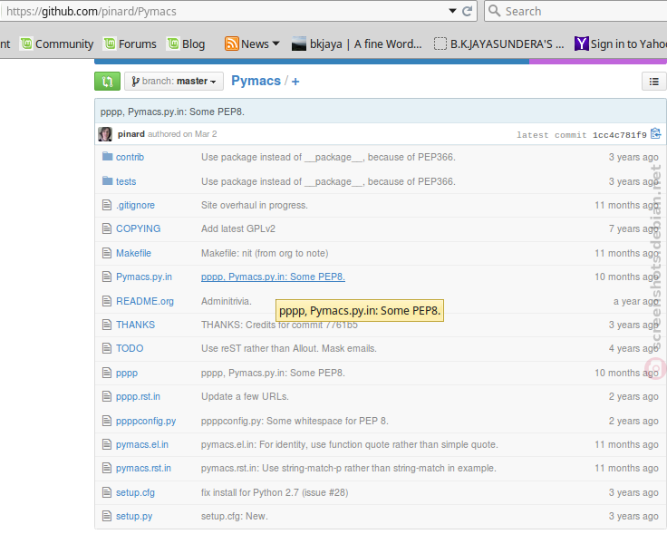
Task: Open the TODO file
Action: [130, 348]
